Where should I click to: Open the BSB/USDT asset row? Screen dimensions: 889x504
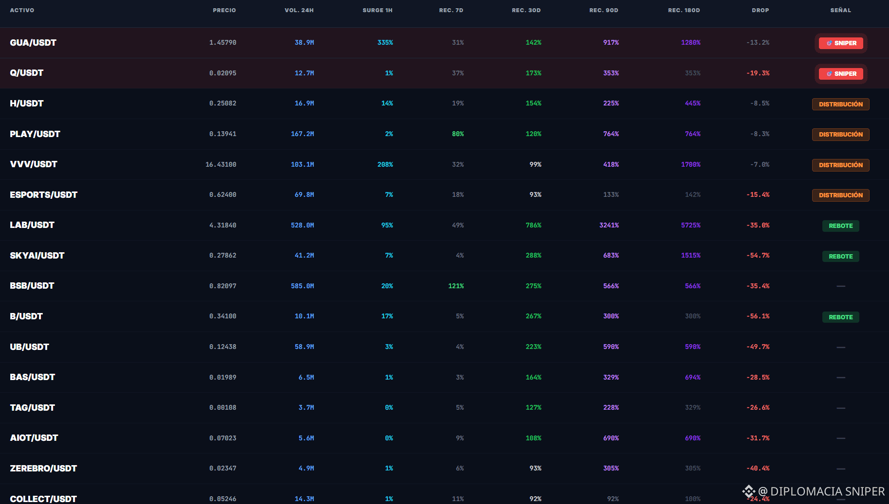click(444, 286)
